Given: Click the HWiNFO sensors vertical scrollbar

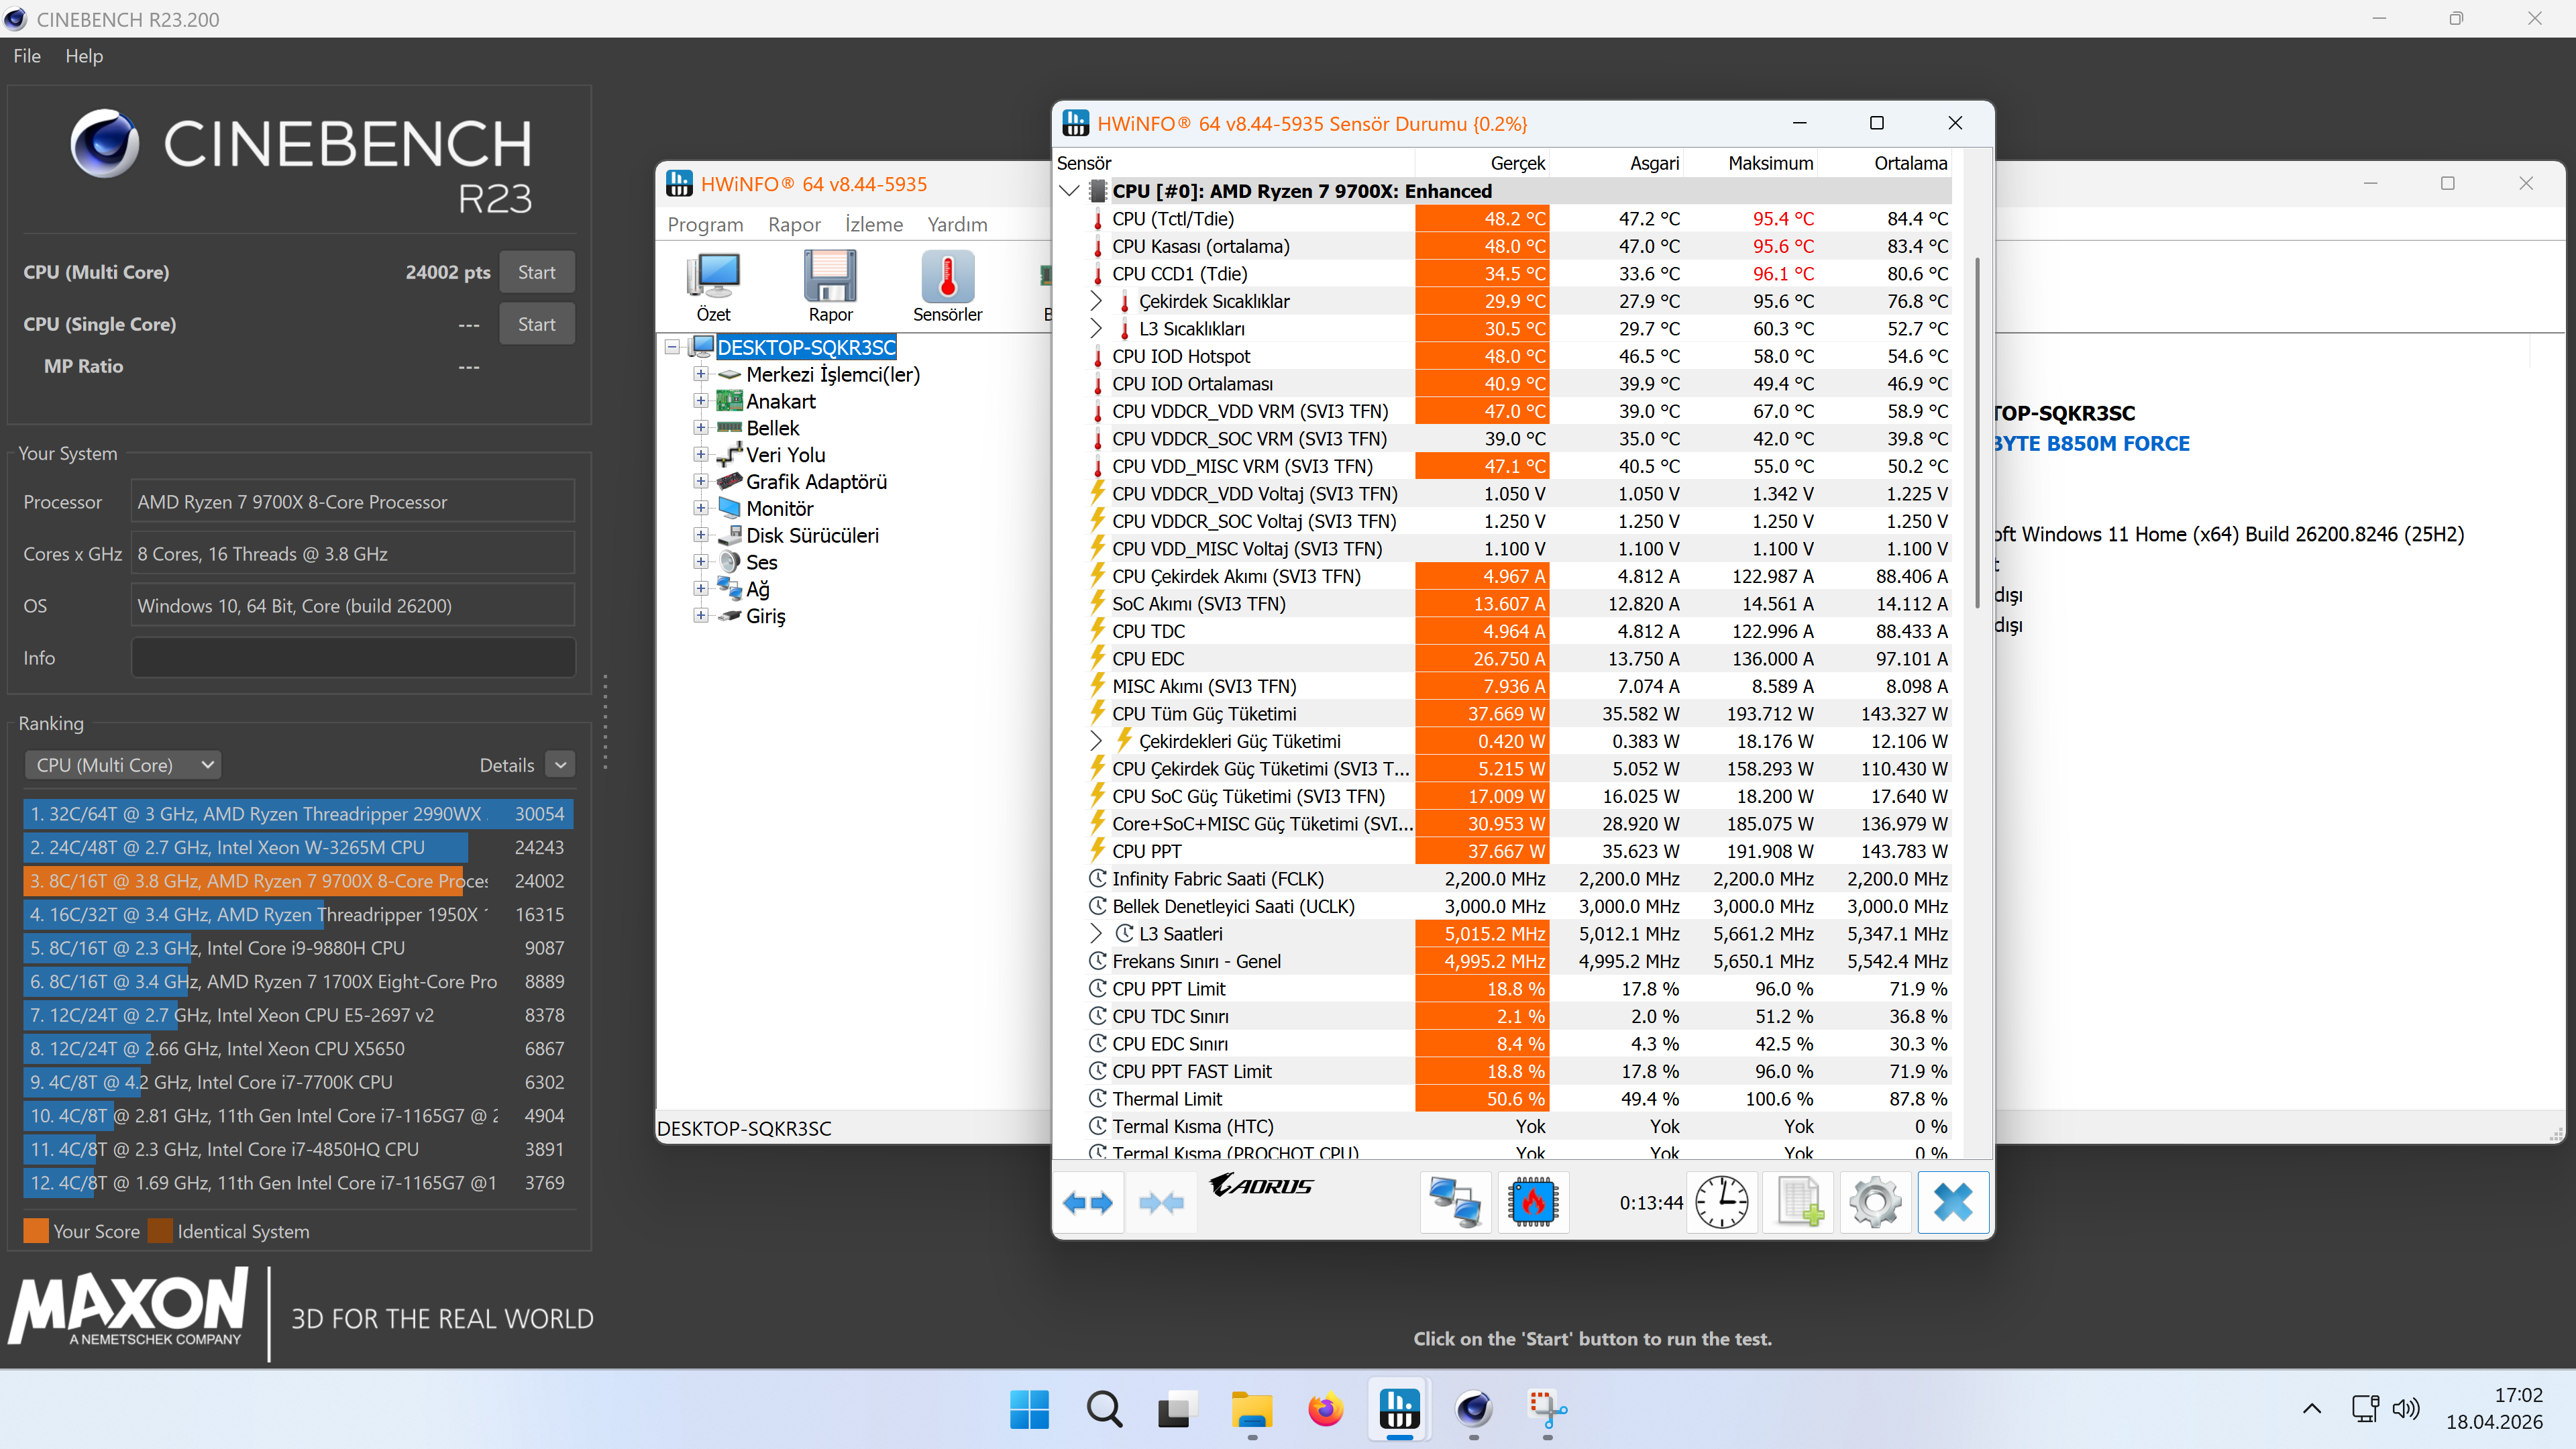Looking at the screenshot, I should click(1976, 432).
